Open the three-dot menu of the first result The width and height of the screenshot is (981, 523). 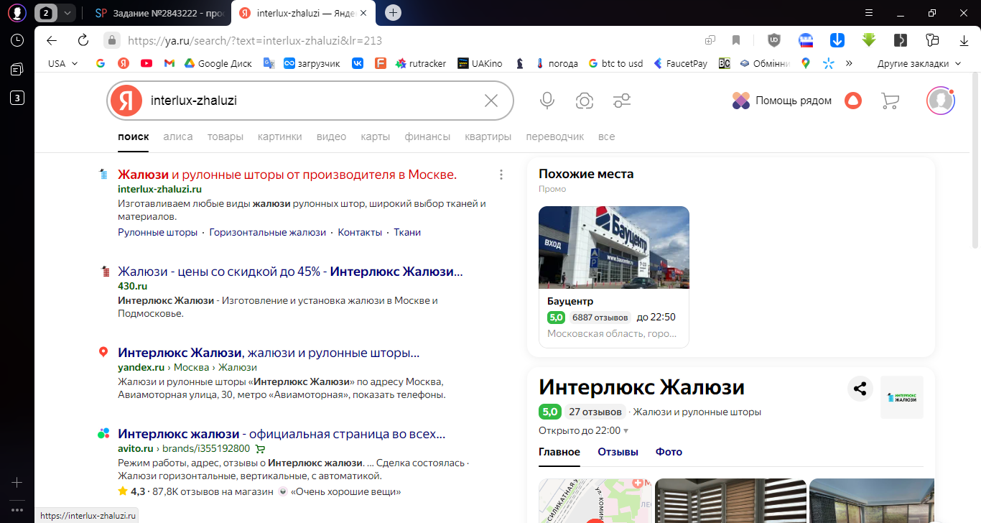[x=501, y=175]
